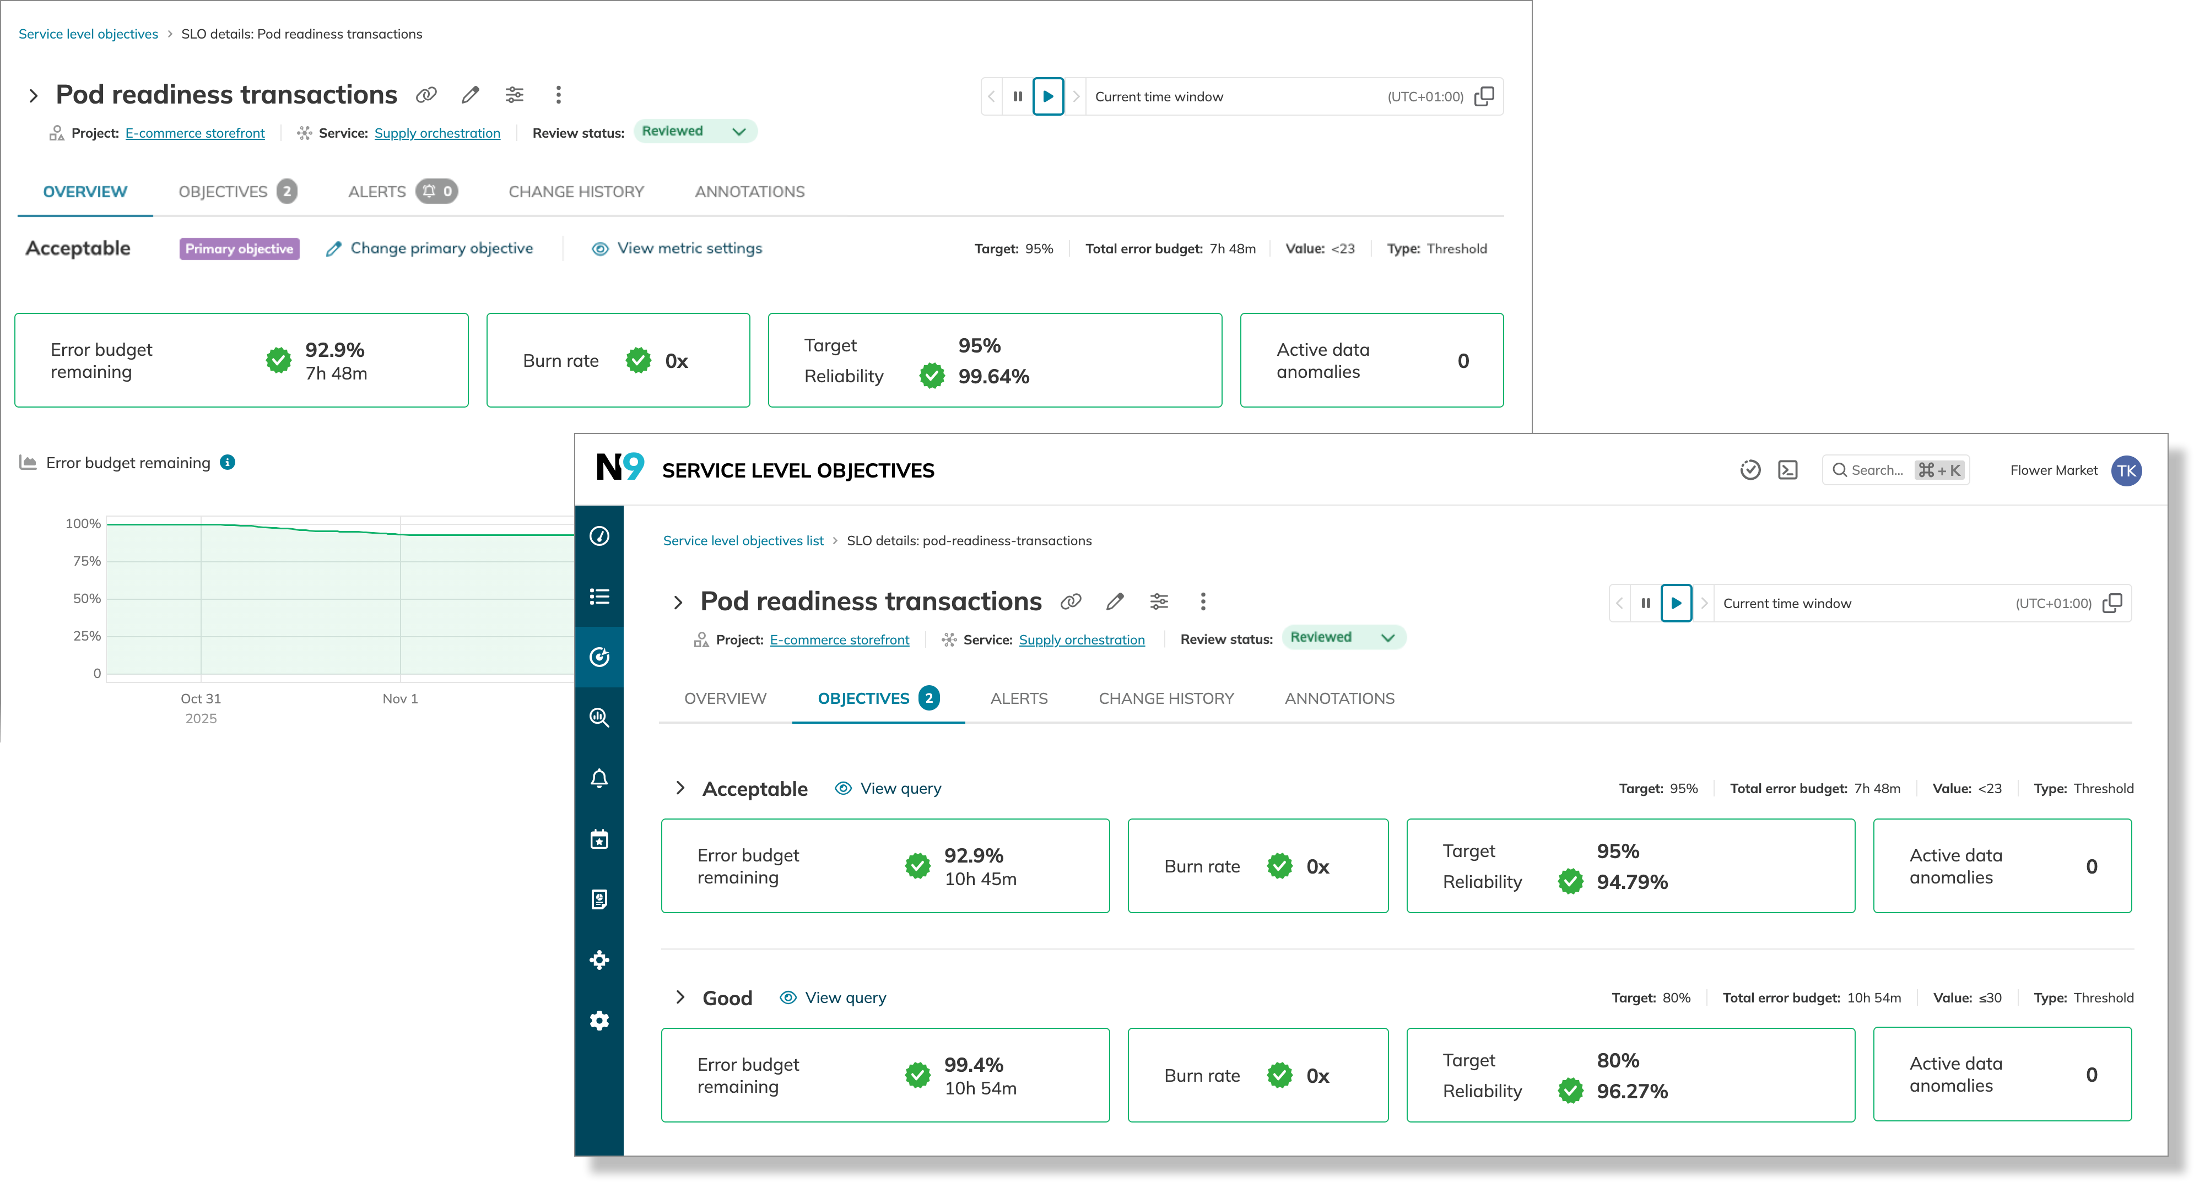2194x1182 pixels.
Task: Copy link icon beside top SLO title
Action: (426, 95)
